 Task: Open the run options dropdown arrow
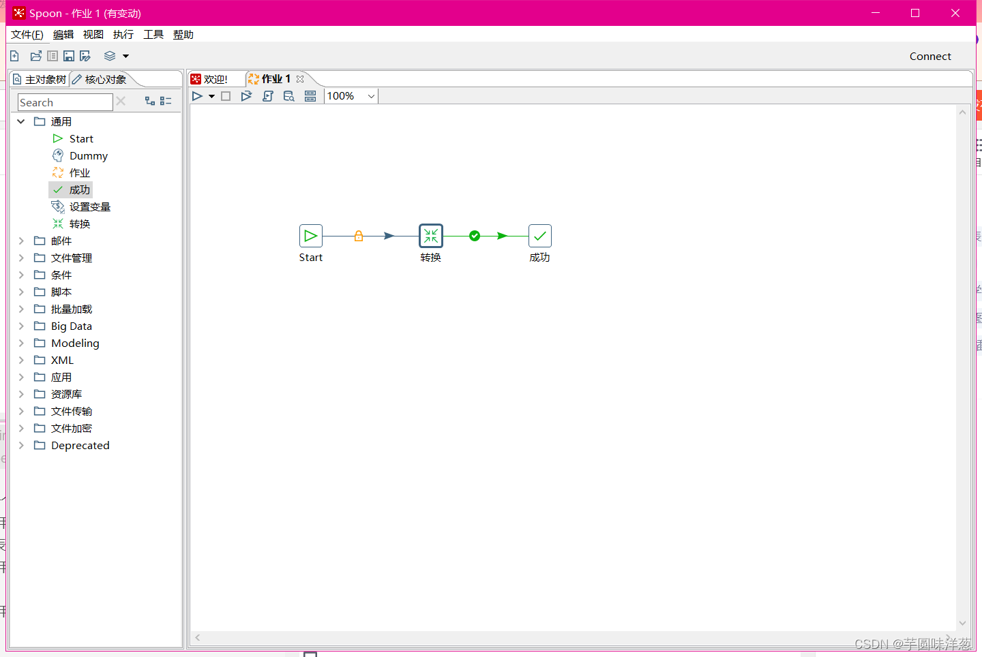pos(212,96)
